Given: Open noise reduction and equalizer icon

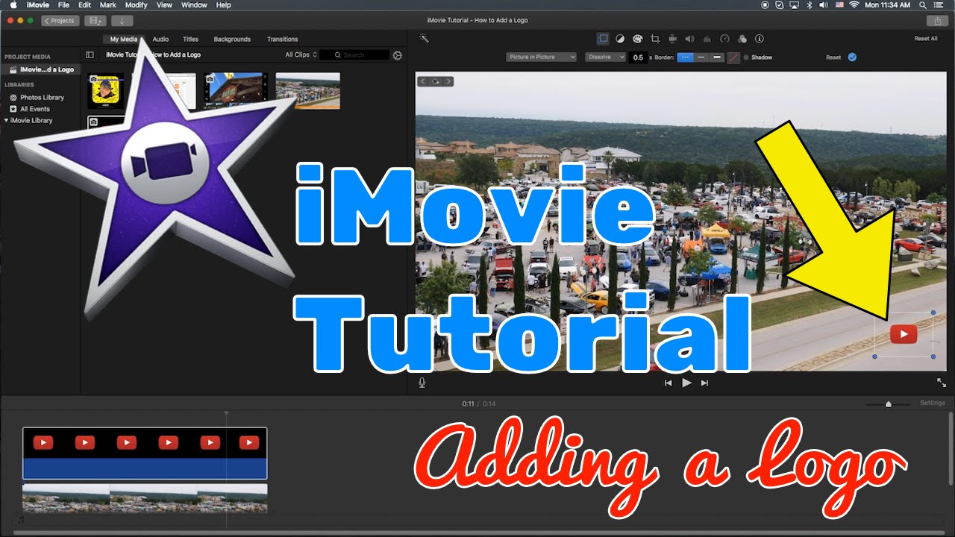Looking at the screenshot, I should click(x=707, y=39).
